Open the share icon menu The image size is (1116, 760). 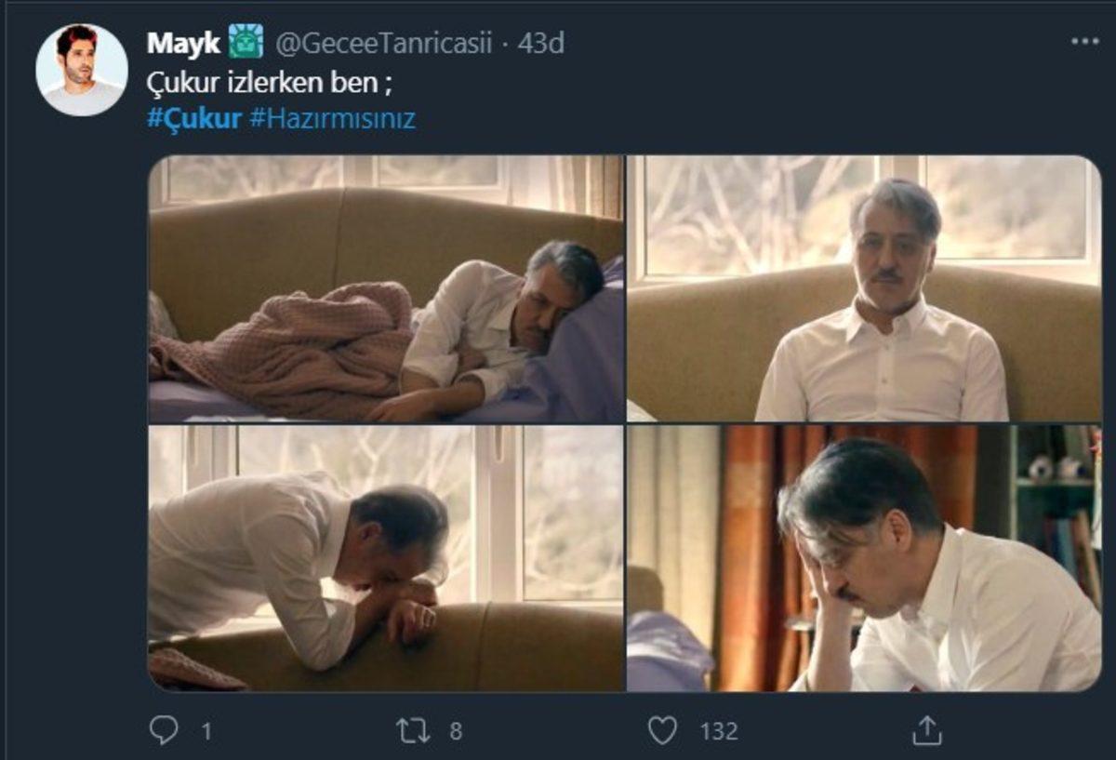pyautogui.click(x=927, y=730)
